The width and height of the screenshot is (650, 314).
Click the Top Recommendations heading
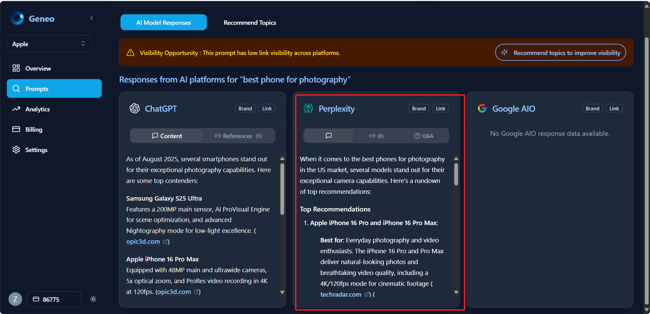click(335, 209)
